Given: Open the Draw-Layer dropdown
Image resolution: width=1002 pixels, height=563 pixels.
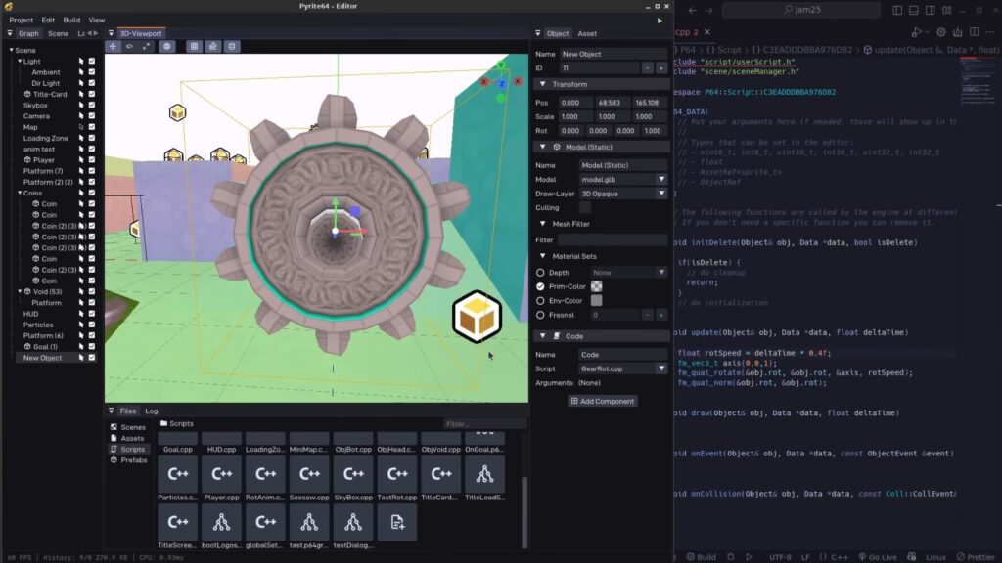Looking at the screenshot, I should [x=622, y=194].
